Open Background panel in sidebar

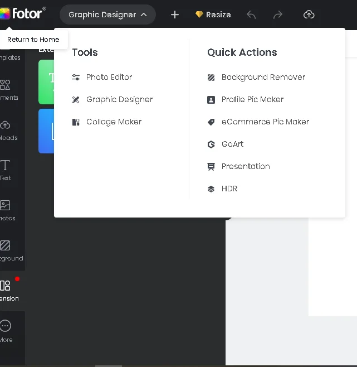pyautogui.click(x=12, y=251)
